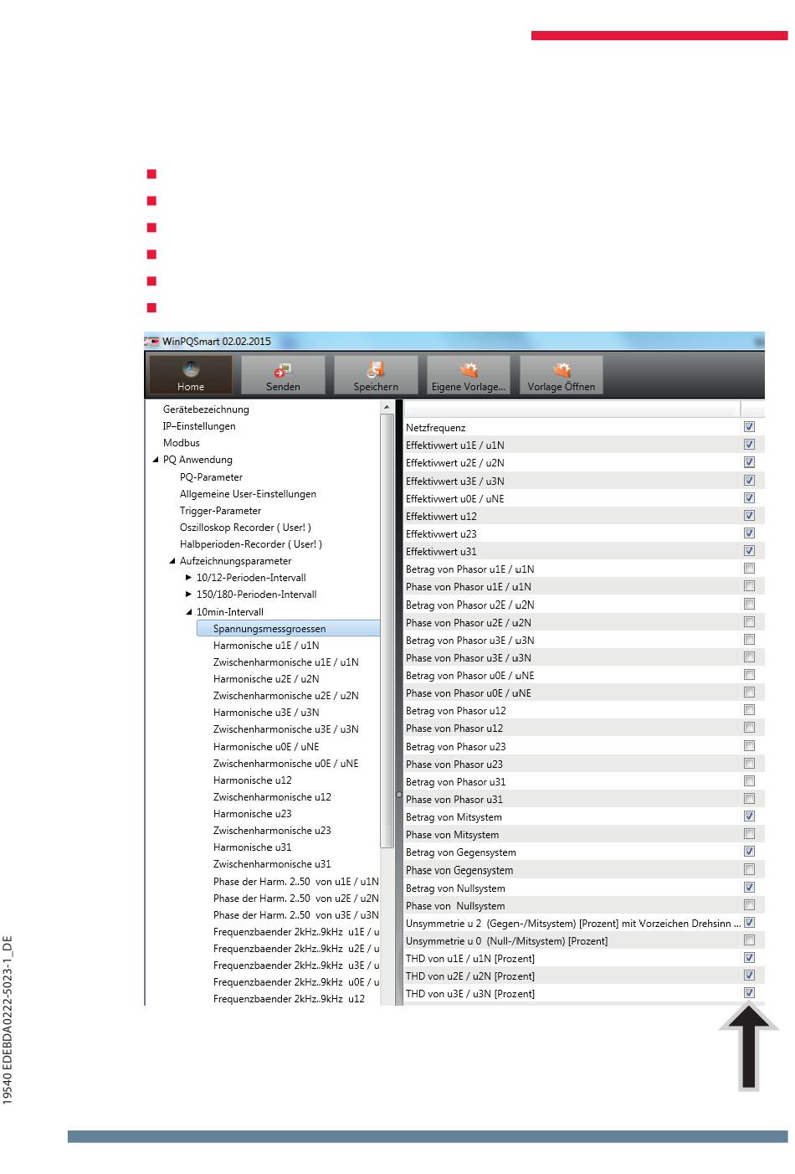The image size is (795, 1174).
Task: Open Eigene Vorlage toolbar icon
Action: click(469, 369)
